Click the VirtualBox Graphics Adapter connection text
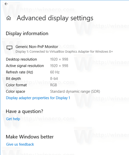 [64, 52]
